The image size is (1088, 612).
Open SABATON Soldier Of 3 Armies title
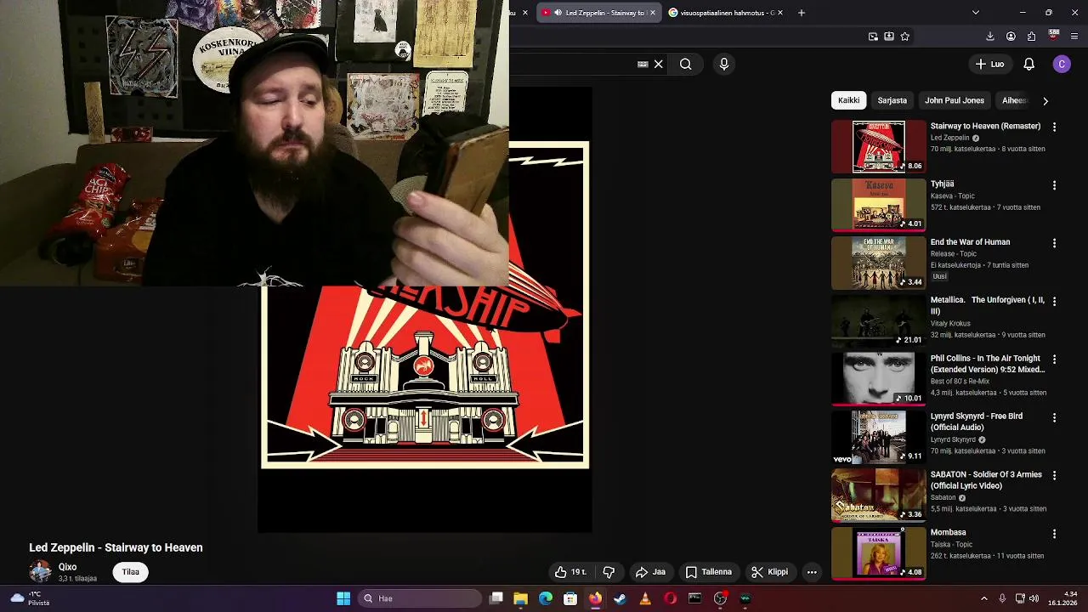(986, 480)
